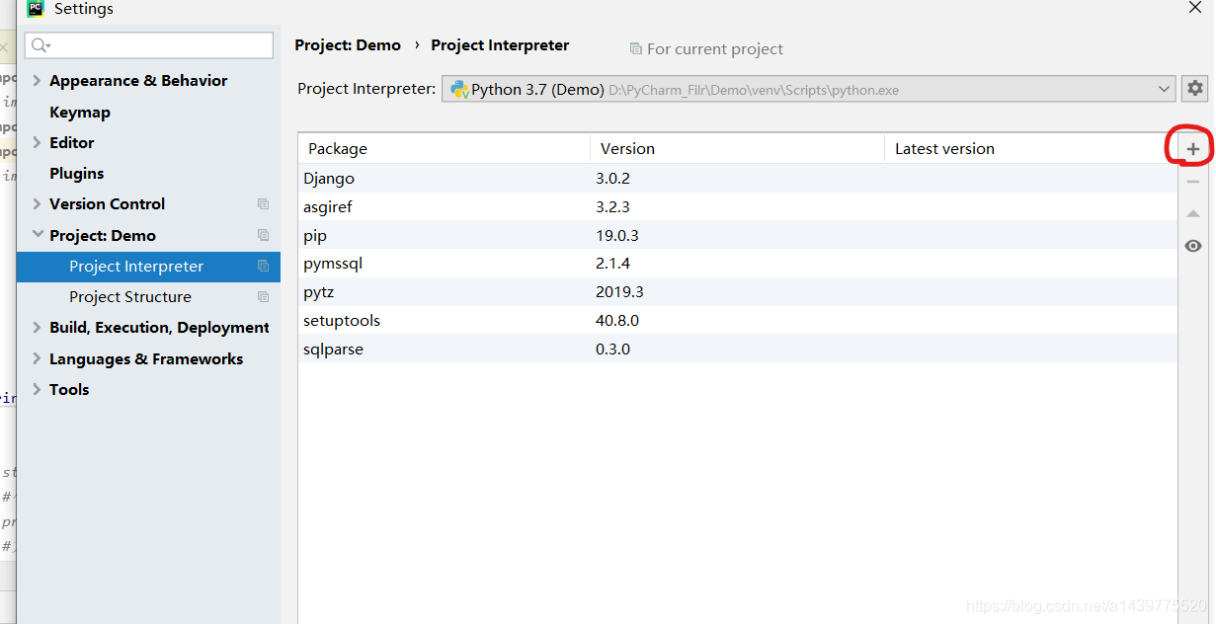
Task: Click version 3.0.2 cell for Django
Action: tap(612, 179)
